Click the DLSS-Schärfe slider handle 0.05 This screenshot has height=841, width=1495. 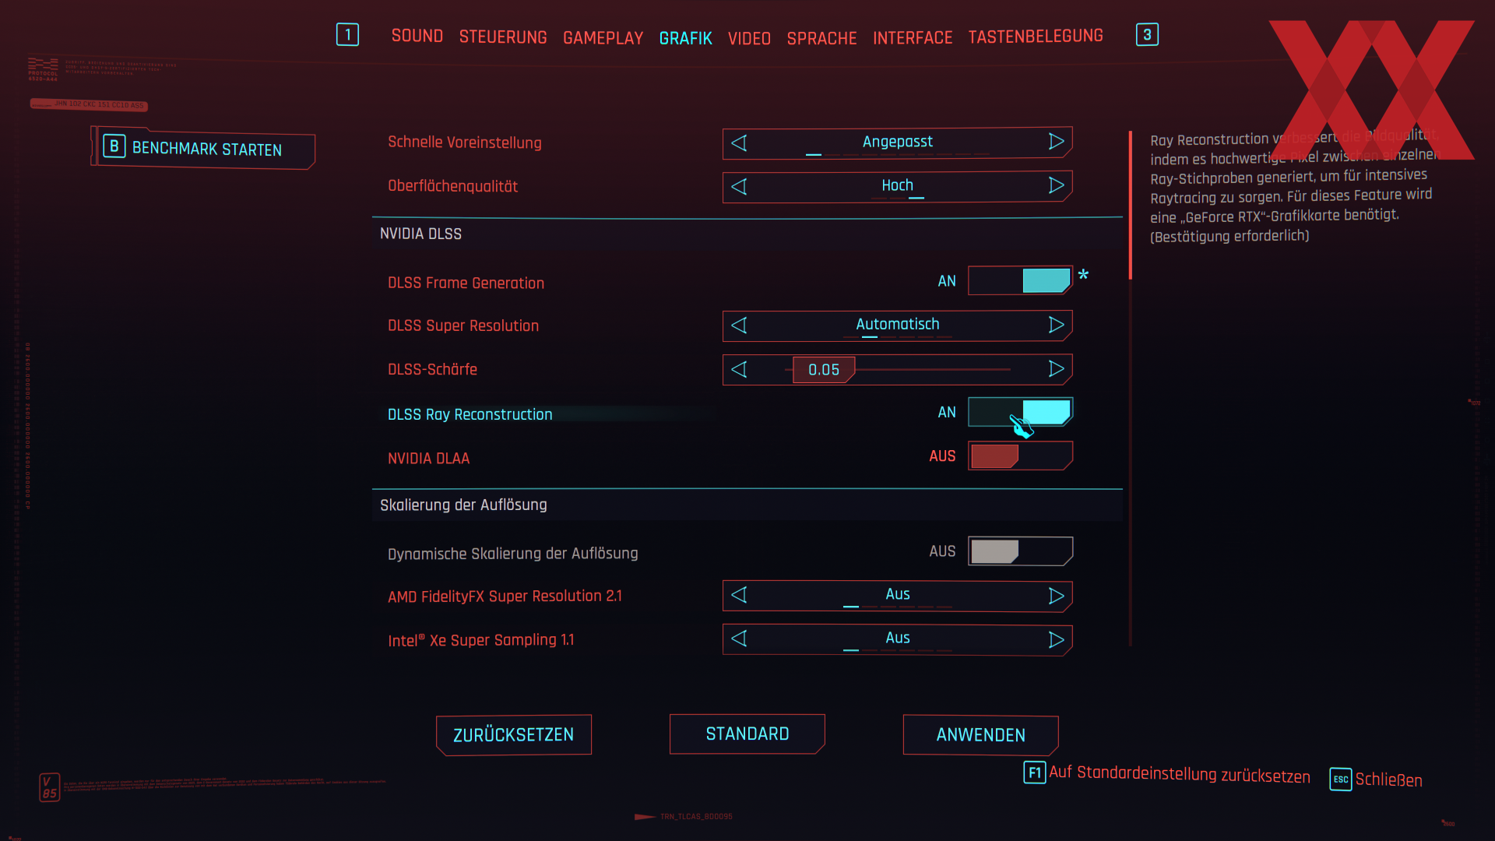click(x=824, y=369)
